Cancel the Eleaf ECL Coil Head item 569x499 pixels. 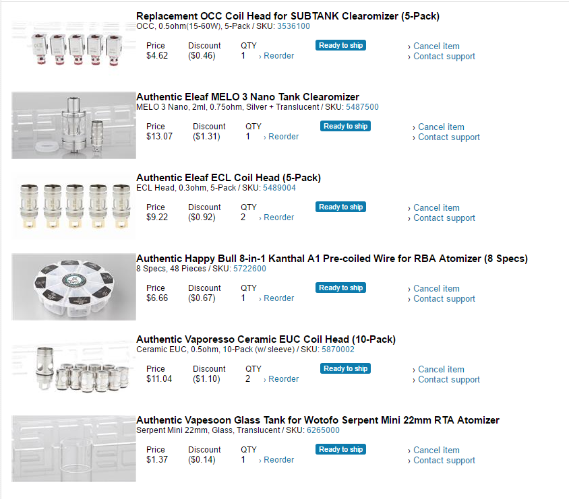click(x=436, y=208)
